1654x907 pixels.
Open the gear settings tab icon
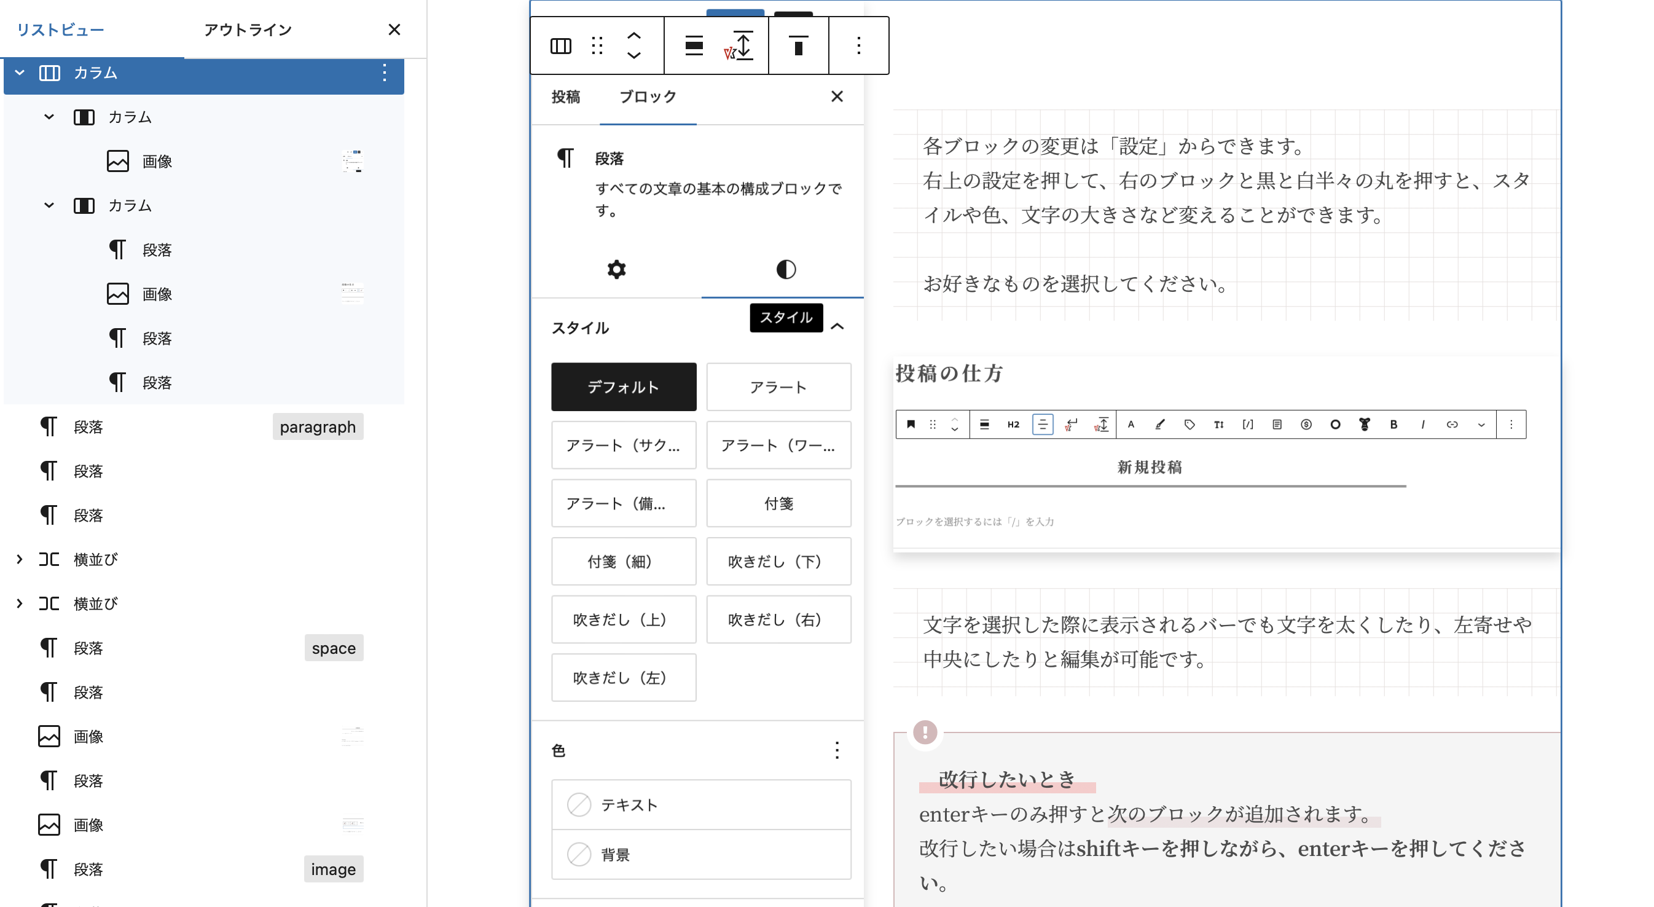[x=616, y=269]
